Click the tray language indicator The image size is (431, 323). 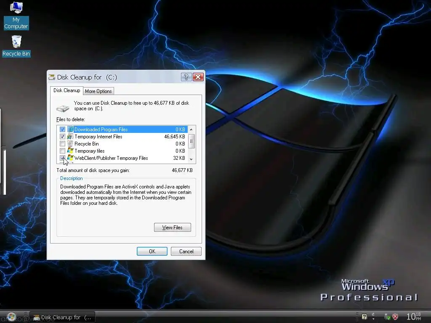point(374,316)
